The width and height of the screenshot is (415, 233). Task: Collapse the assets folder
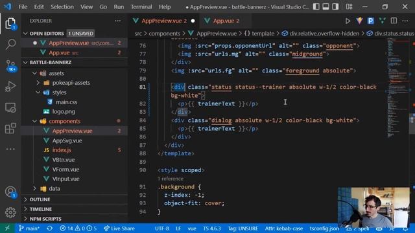point(34,73)
